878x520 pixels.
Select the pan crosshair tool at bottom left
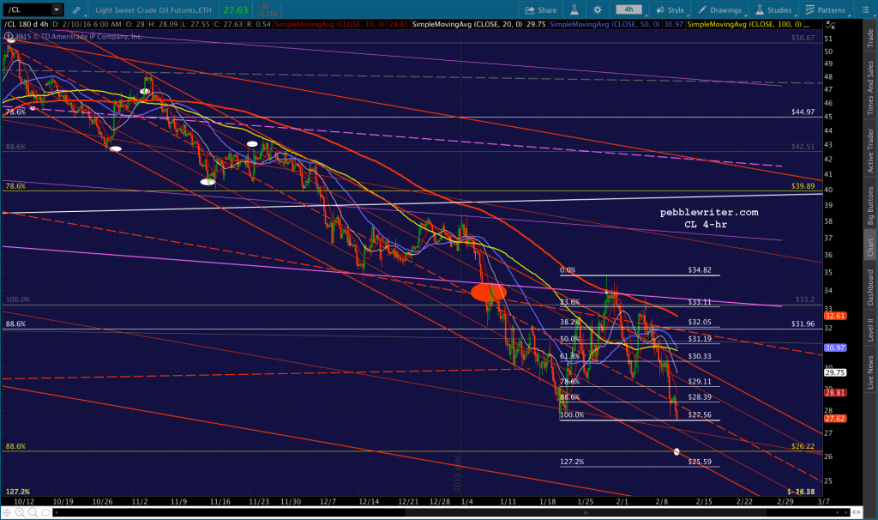pyautogui.click(x=7, y=512)
